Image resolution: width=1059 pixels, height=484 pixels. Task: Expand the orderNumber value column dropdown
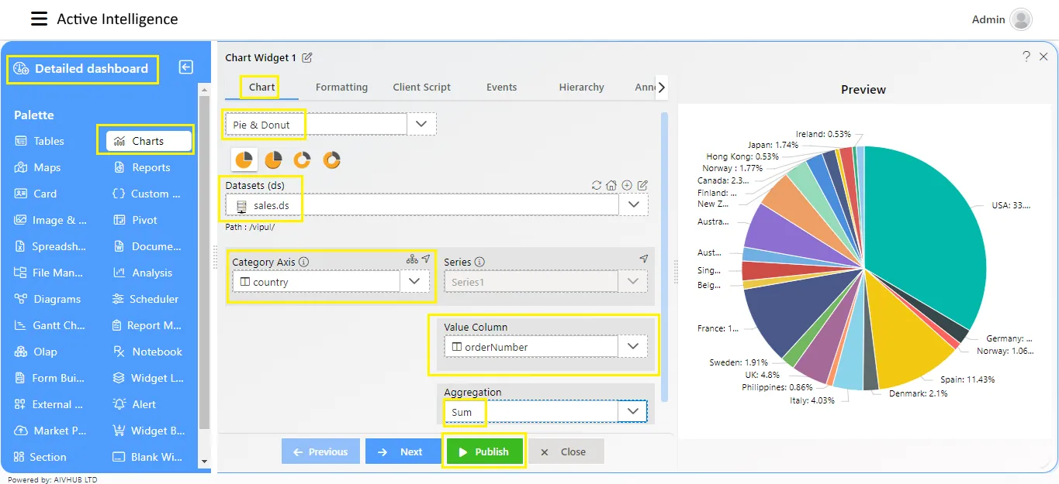click(x=633, y=346)
